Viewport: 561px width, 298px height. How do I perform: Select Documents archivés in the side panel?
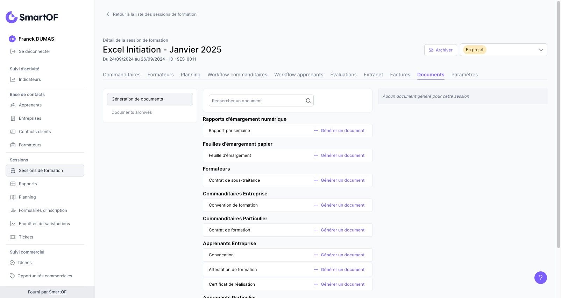click(132, 112)
